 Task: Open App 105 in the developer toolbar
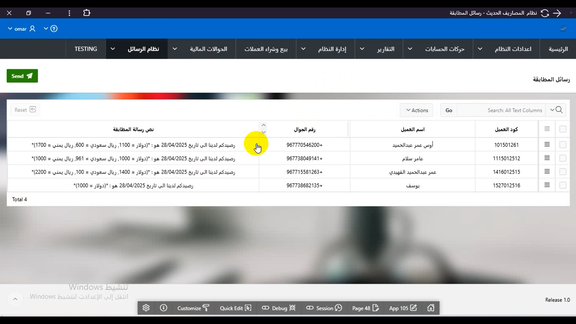(x=403, y=308)
